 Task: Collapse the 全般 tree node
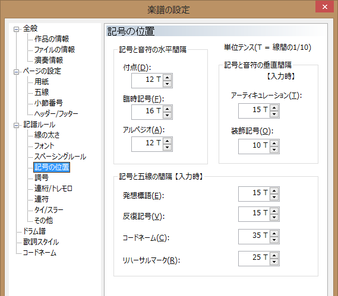17,29
